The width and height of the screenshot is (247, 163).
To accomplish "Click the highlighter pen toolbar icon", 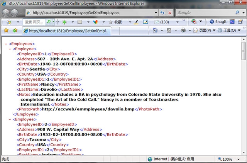I will [x=136, y=22].
